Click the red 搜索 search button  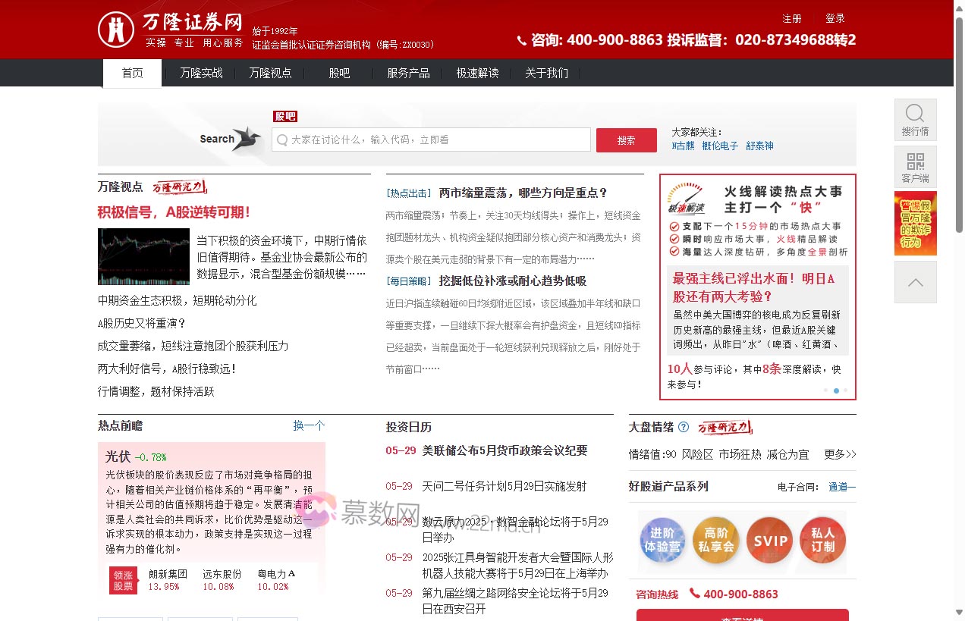pyautogui.click(x=626, y=140)
